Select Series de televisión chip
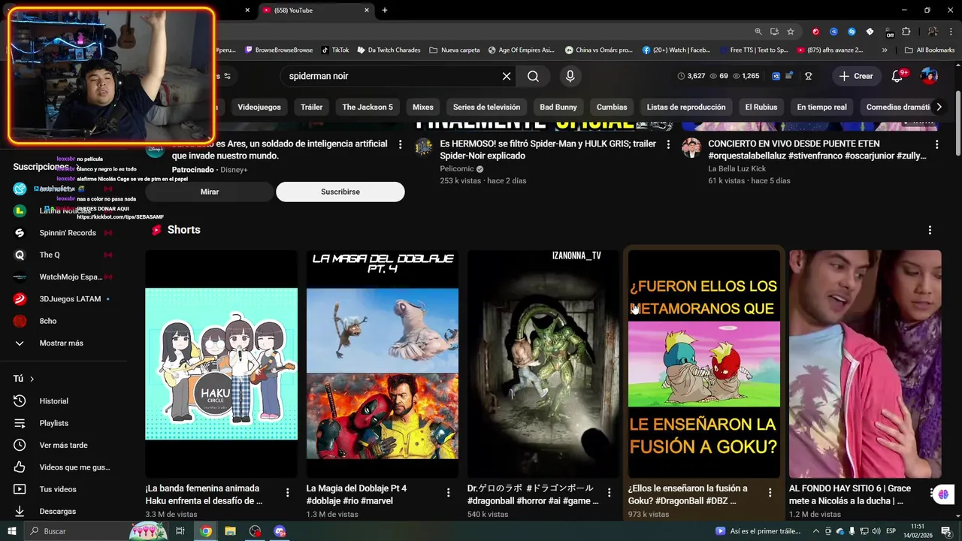The height and width of the screenshot is (541, 962). (x=486, y=107)
